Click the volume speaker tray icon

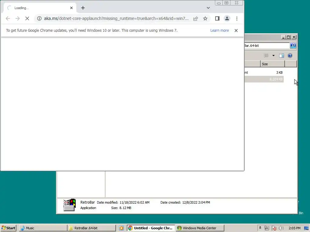281,228
